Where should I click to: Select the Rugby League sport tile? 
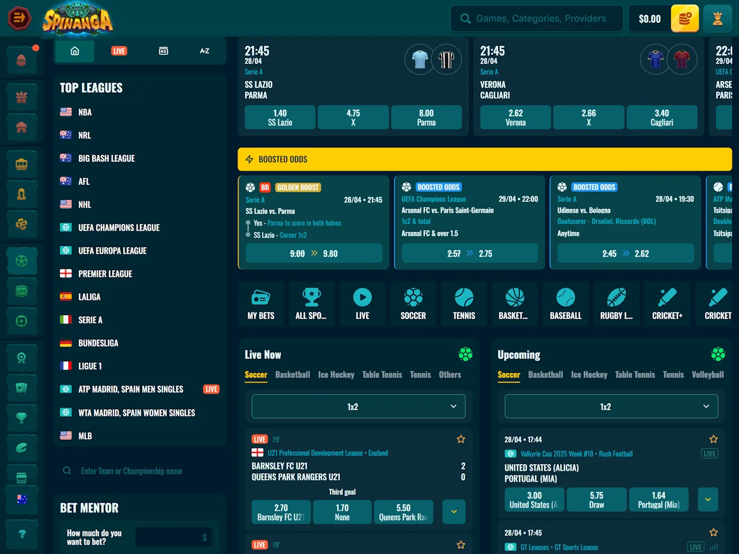coord(617,304)
